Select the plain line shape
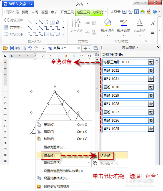Image resolution: width=163 pixels, height=191 pixels. (30, 22)
